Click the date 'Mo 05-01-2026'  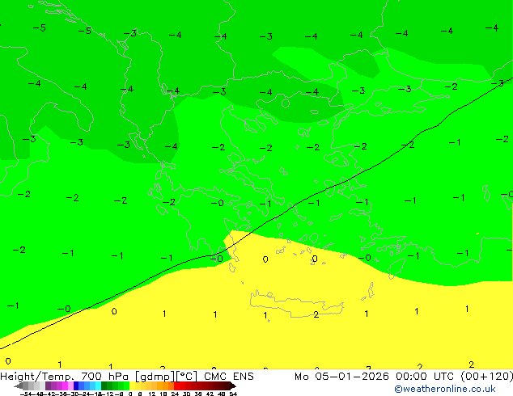pos(341,377)
